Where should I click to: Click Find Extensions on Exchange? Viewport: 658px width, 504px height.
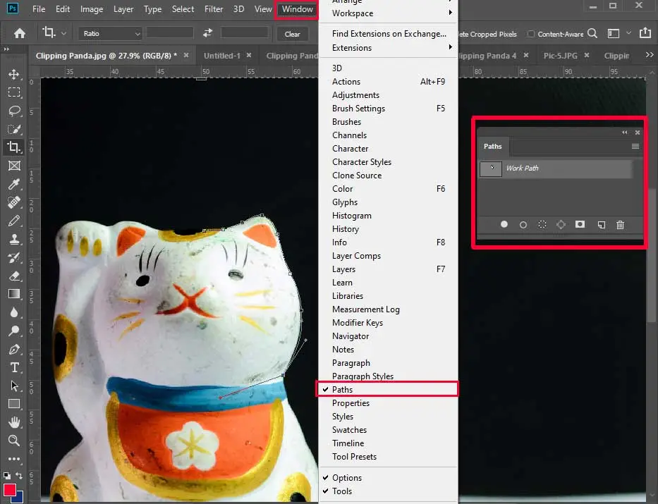point(389,34)
